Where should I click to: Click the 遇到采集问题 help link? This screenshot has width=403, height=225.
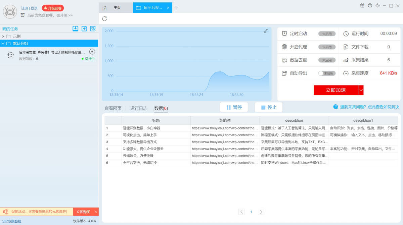[x=366, y=107]
